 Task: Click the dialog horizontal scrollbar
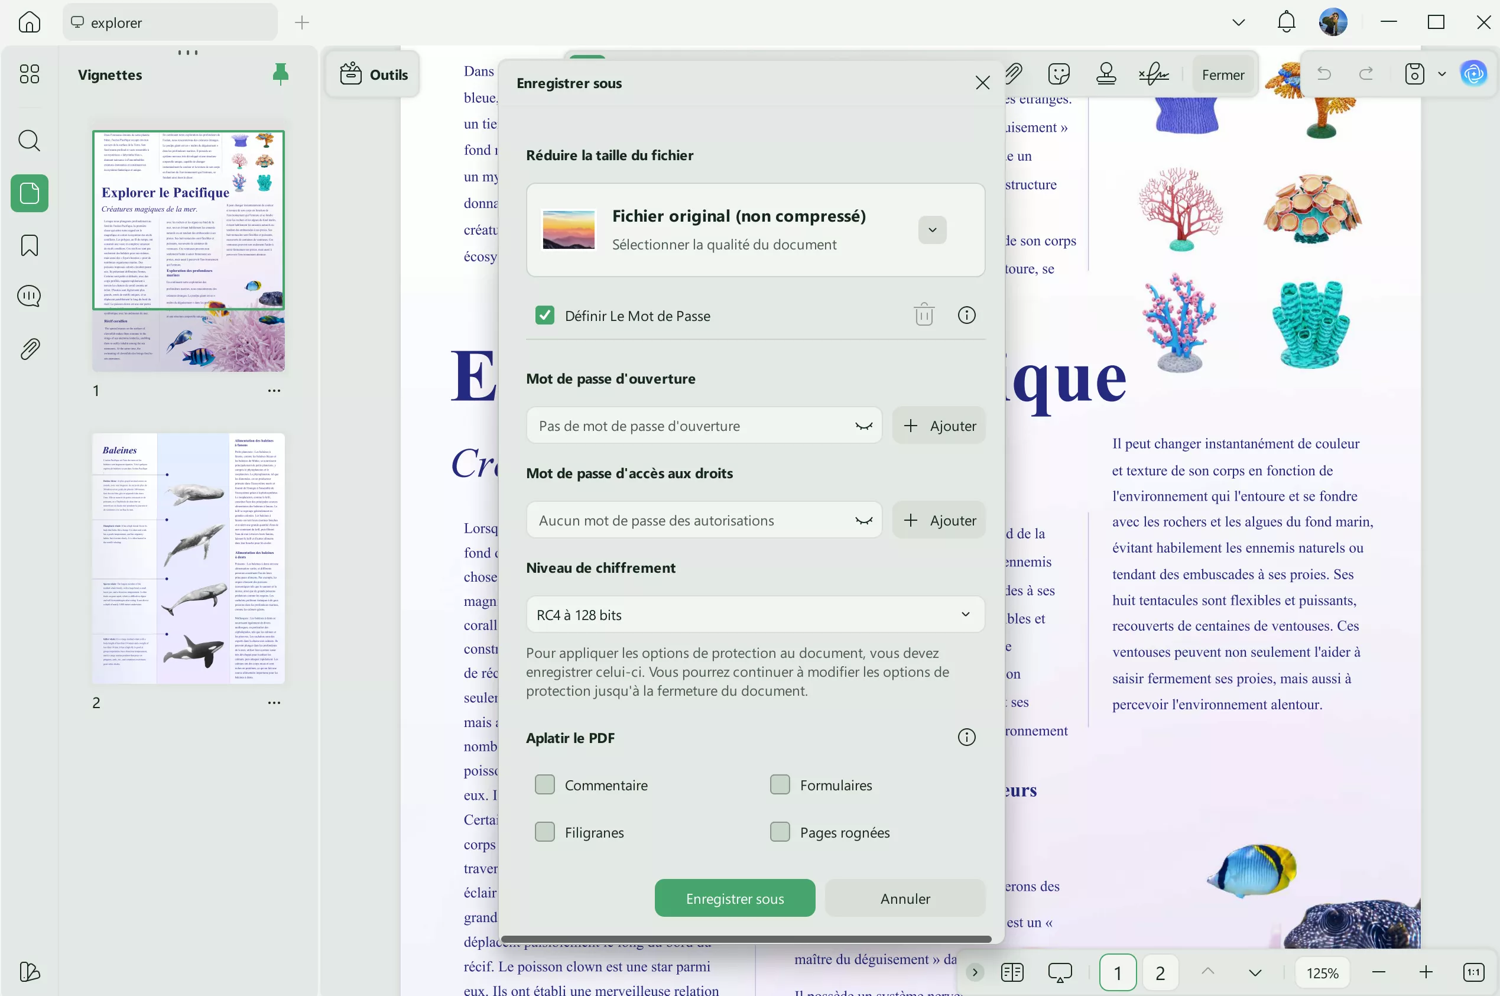746,939
